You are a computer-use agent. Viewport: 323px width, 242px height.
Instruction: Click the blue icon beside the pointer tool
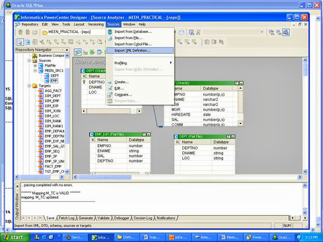(x=27, y=42)
